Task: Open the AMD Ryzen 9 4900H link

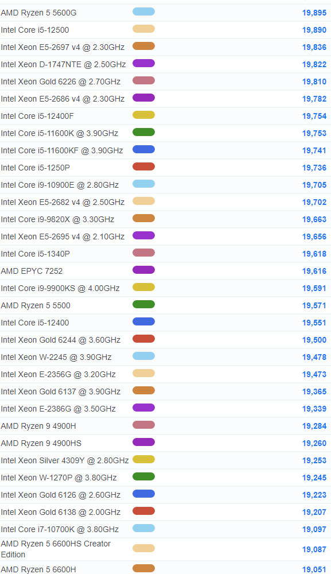Action: coord(38,426)
